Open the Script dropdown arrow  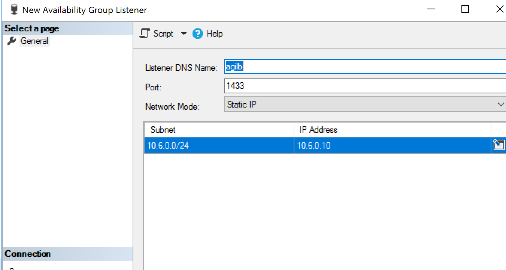(184, 34)
